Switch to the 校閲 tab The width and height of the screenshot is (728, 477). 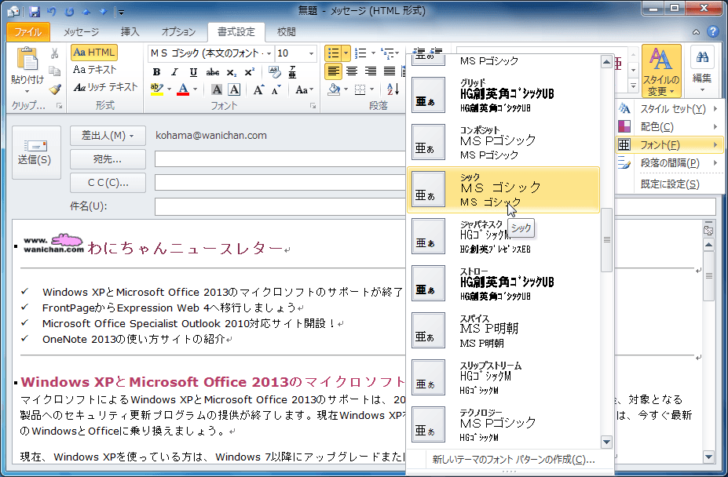pos(286,31)
